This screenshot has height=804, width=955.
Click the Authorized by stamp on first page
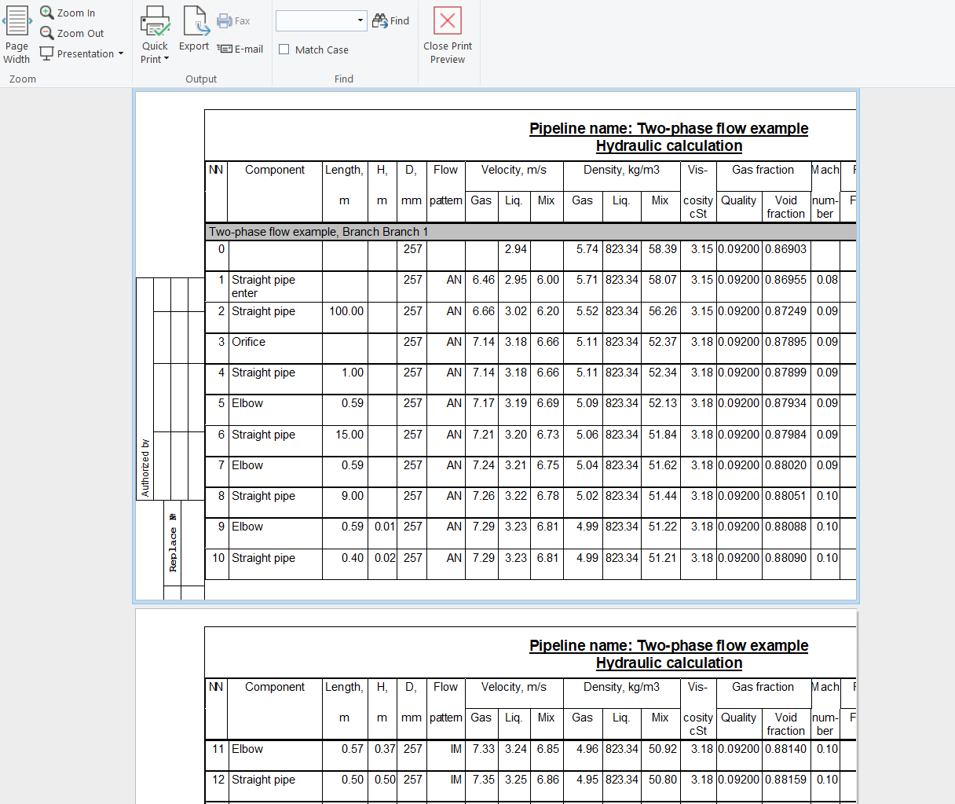145,468
